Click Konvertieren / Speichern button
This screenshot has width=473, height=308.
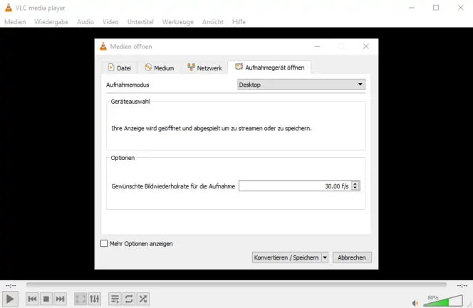(286, 257)
